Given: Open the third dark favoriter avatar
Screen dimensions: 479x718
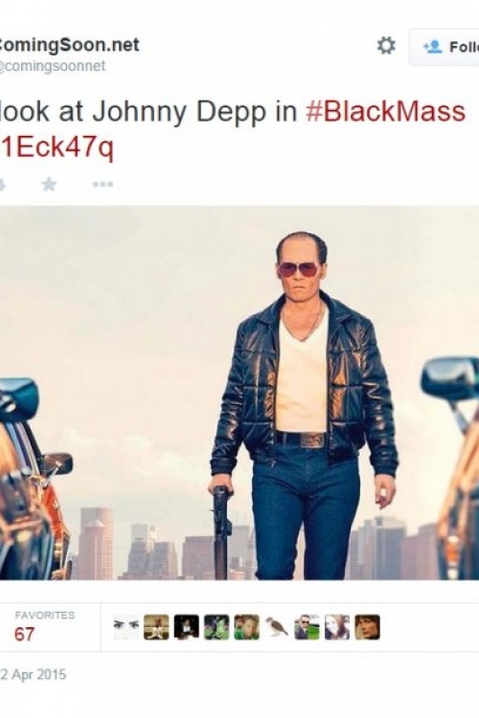Looking at the screenshot, I should tap(187, 627).
